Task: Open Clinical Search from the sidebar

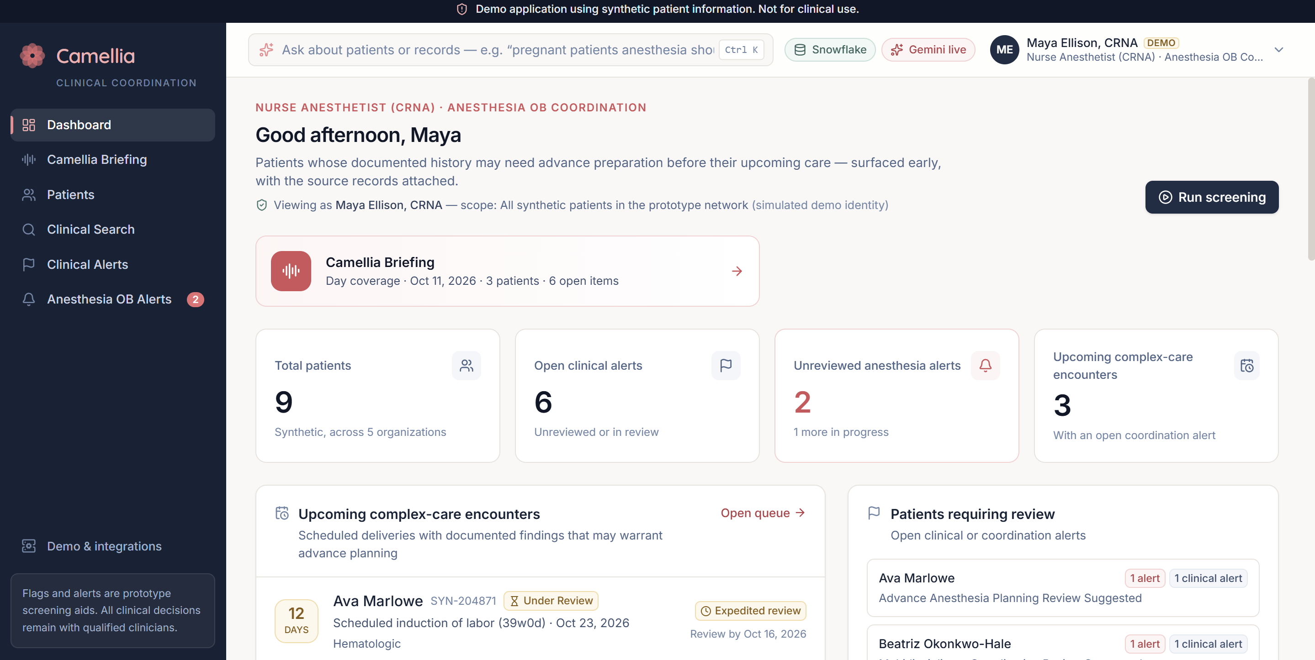Action: click(x=113, y=230)
